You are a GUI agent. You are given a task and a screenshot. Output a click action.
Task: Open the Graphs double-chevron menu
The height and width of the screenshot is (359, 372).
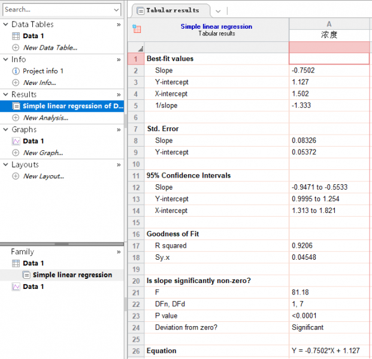119,130
